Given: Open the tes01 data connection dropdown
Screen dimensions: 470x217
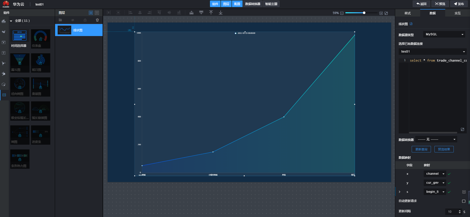Looking at the screenshot, I should [x=433, y=52].
